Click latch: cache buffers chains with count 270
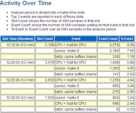 click(76, 92)
